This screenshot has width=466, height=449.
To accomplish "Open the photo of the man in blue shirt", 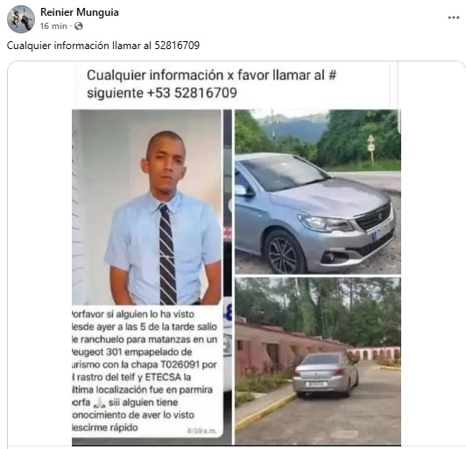I will (147, 207).
